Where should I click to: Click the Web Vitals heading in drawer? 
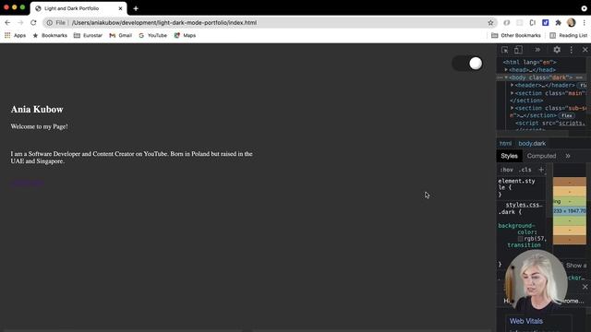pos(526,321)
